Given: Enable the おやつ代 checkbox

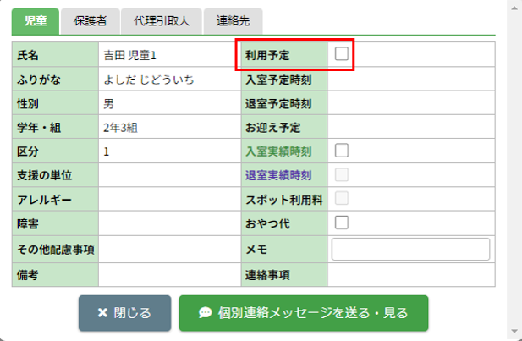Looking at the screenshot, I should (342, 223).
